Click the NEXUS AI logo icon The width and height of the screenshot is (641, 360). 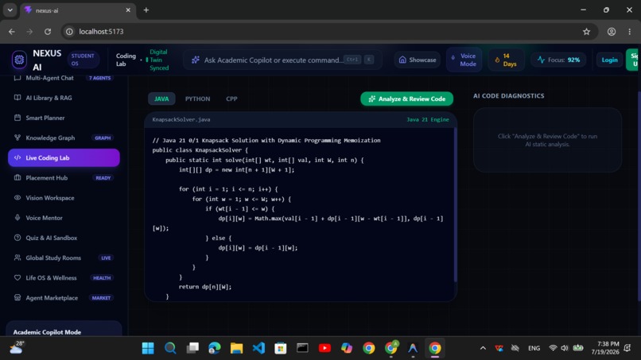[19, 60]
